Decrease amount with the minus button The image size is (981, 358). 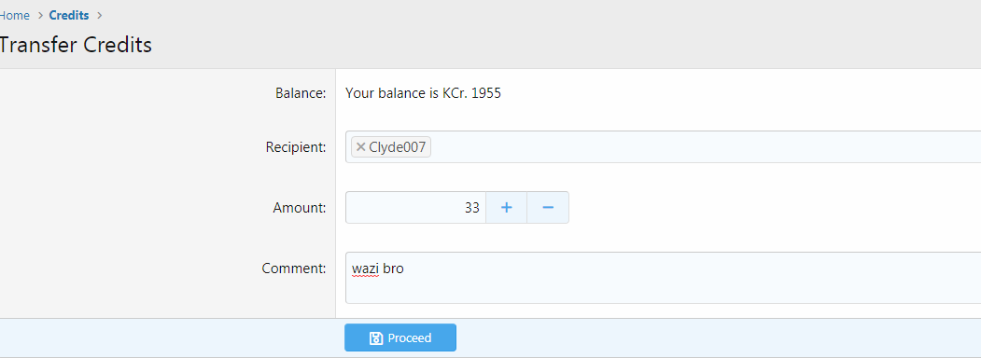click(x=548, y=207)
